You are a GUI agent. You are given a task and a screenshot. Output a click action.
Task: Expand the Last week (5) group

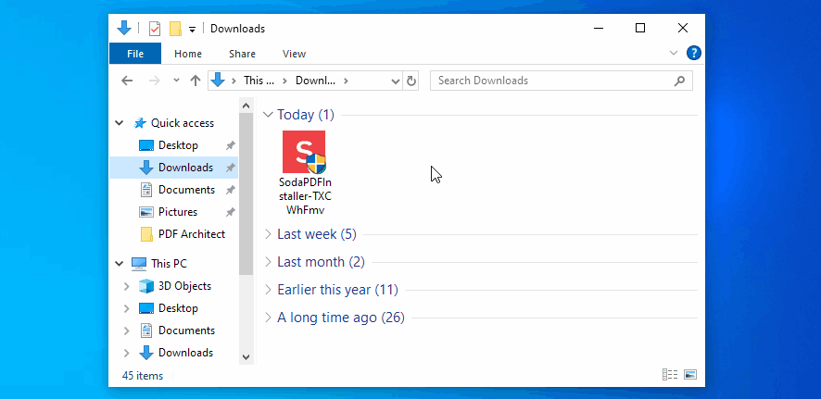pyautogui.click(x=268, y=234)
